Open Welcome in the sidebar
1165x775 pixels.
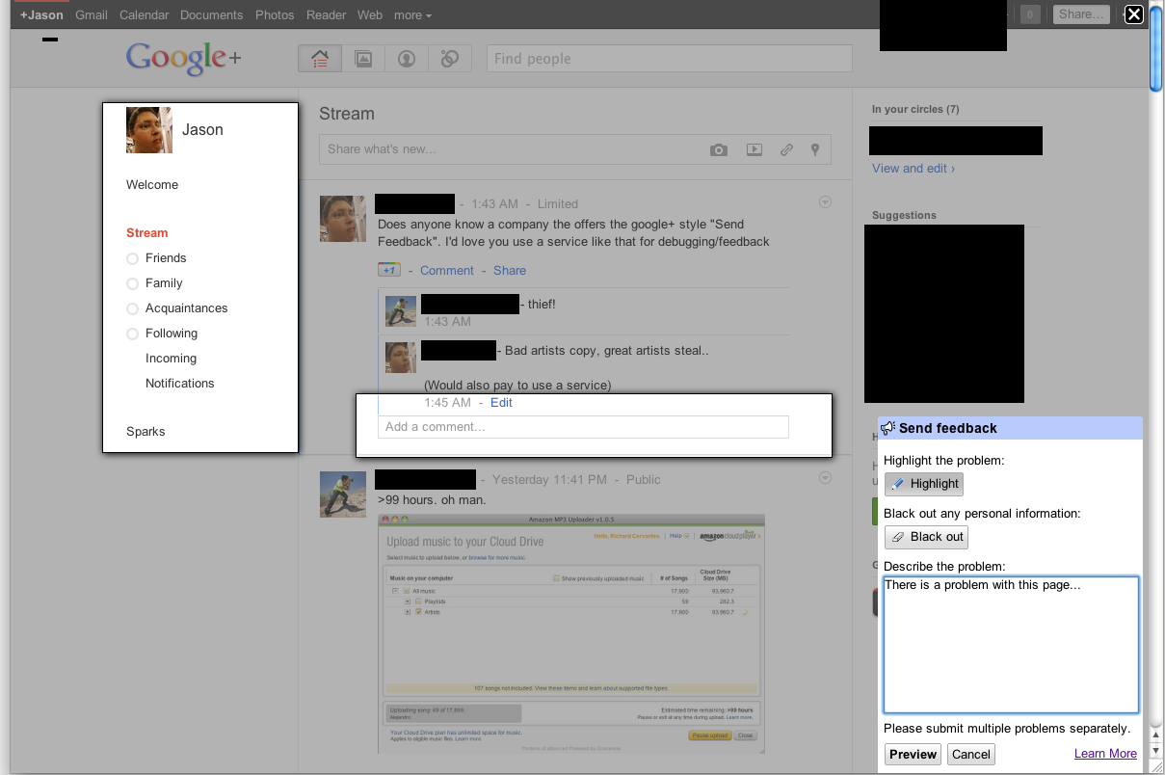point(152,185)
